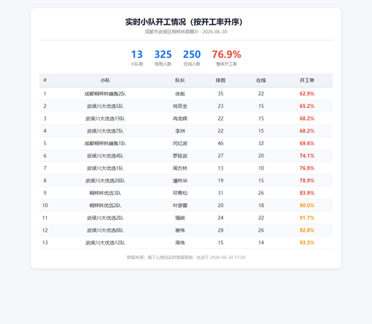Select the summary value 13 above 小队数

(137, 54)
